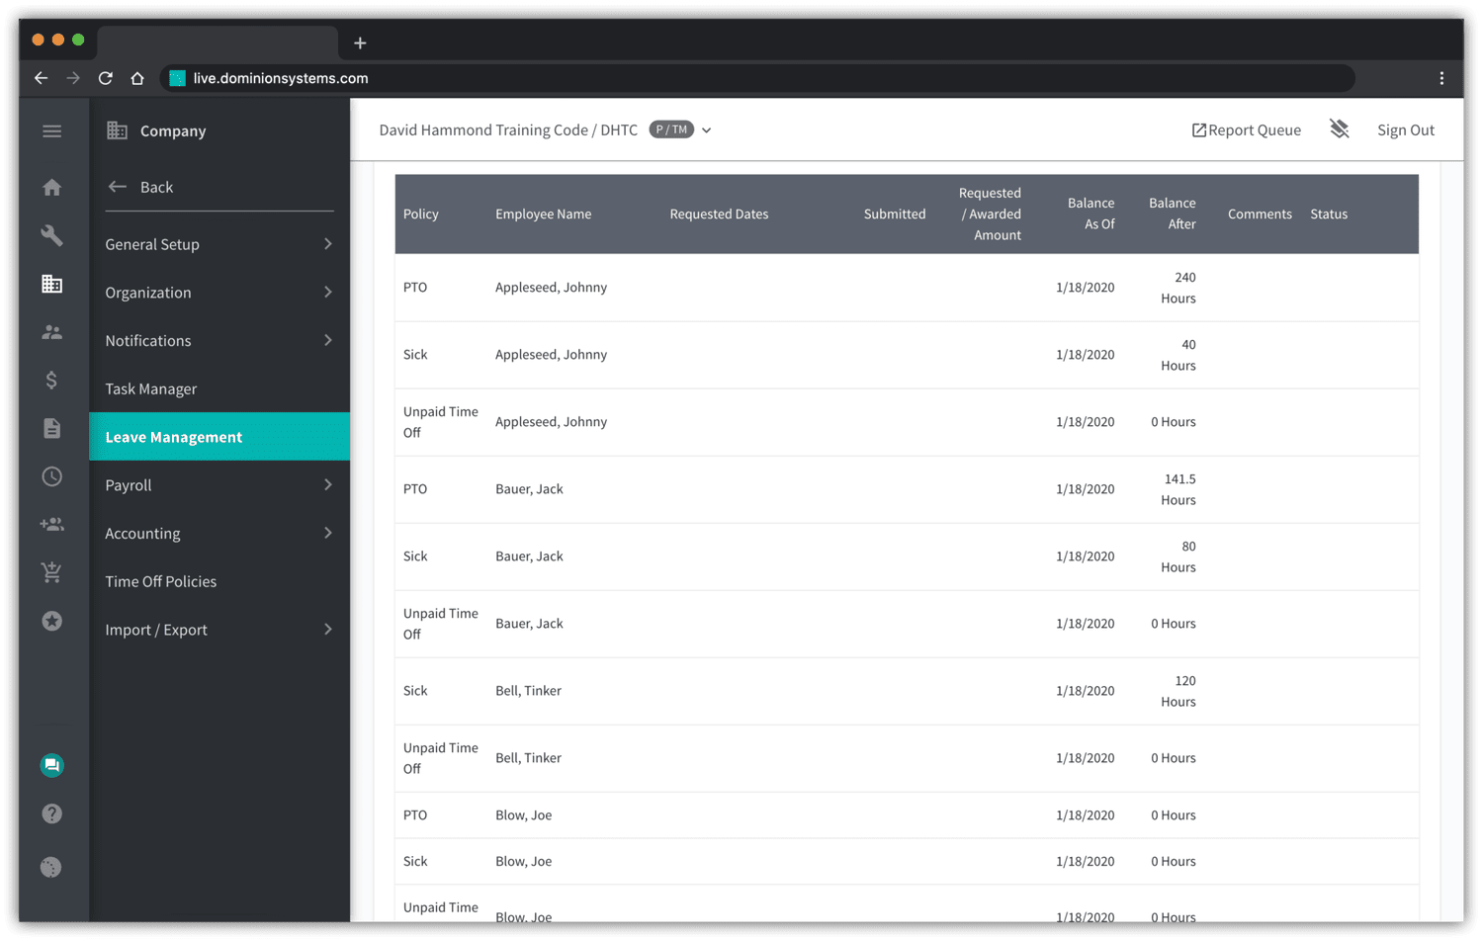Open the add-group applicants sidebar icon
The width and height of the screenshot is (1483, 941).
click(x=52, y=525)
